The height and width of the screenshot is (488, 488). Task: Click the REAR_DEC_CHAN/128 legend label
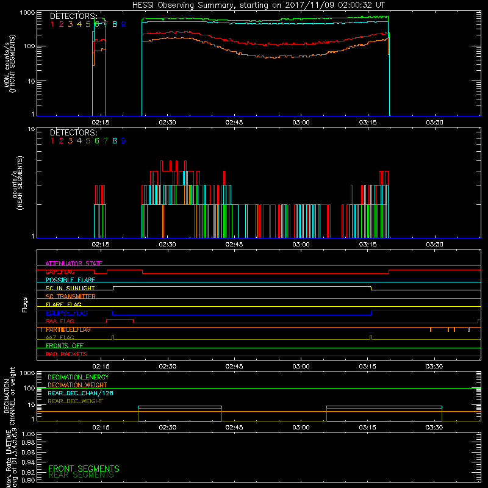point(81,393)
